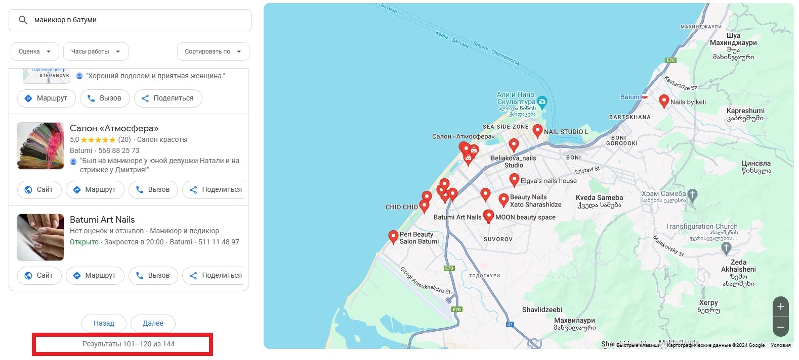Click the «BARTSKHANA» district label on the map
This screenshot has height=360, width=799.
pyautogui.click(x=630, y=117)
